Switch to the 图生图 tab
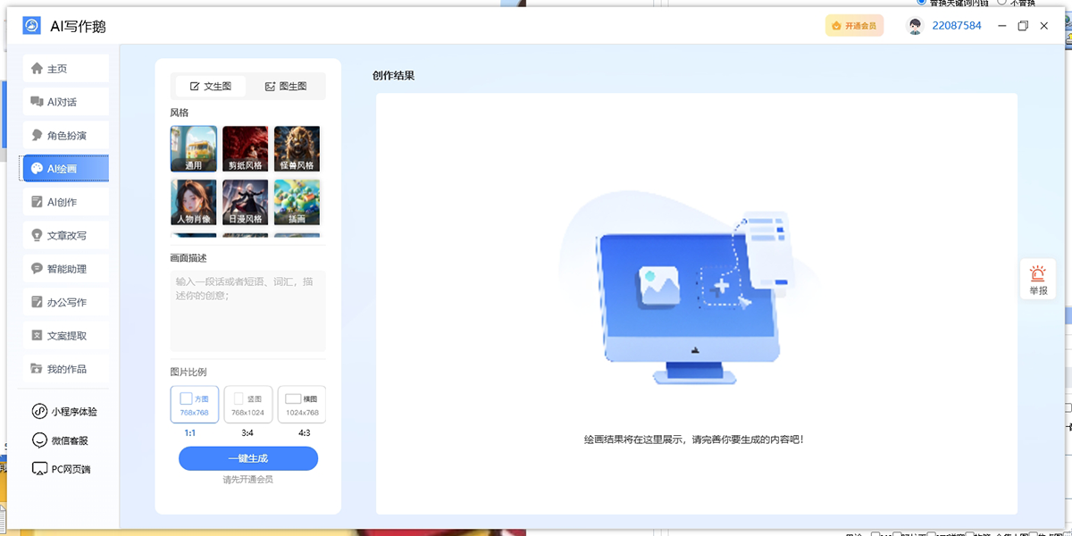This screenshot has width=1072, height=536. [x=288, y=86]
